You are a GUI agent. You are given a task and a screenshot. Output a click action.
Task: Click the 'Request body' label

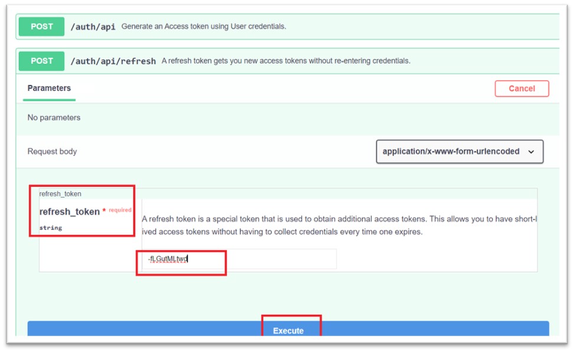[52, 152]
